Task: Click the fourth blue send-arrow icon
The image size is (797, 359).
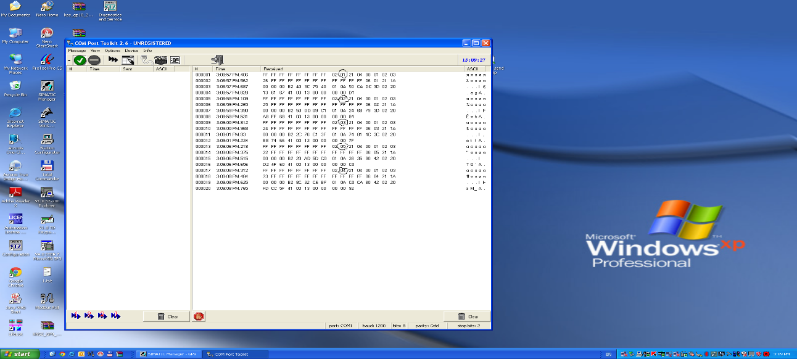Action: (115, 316)
